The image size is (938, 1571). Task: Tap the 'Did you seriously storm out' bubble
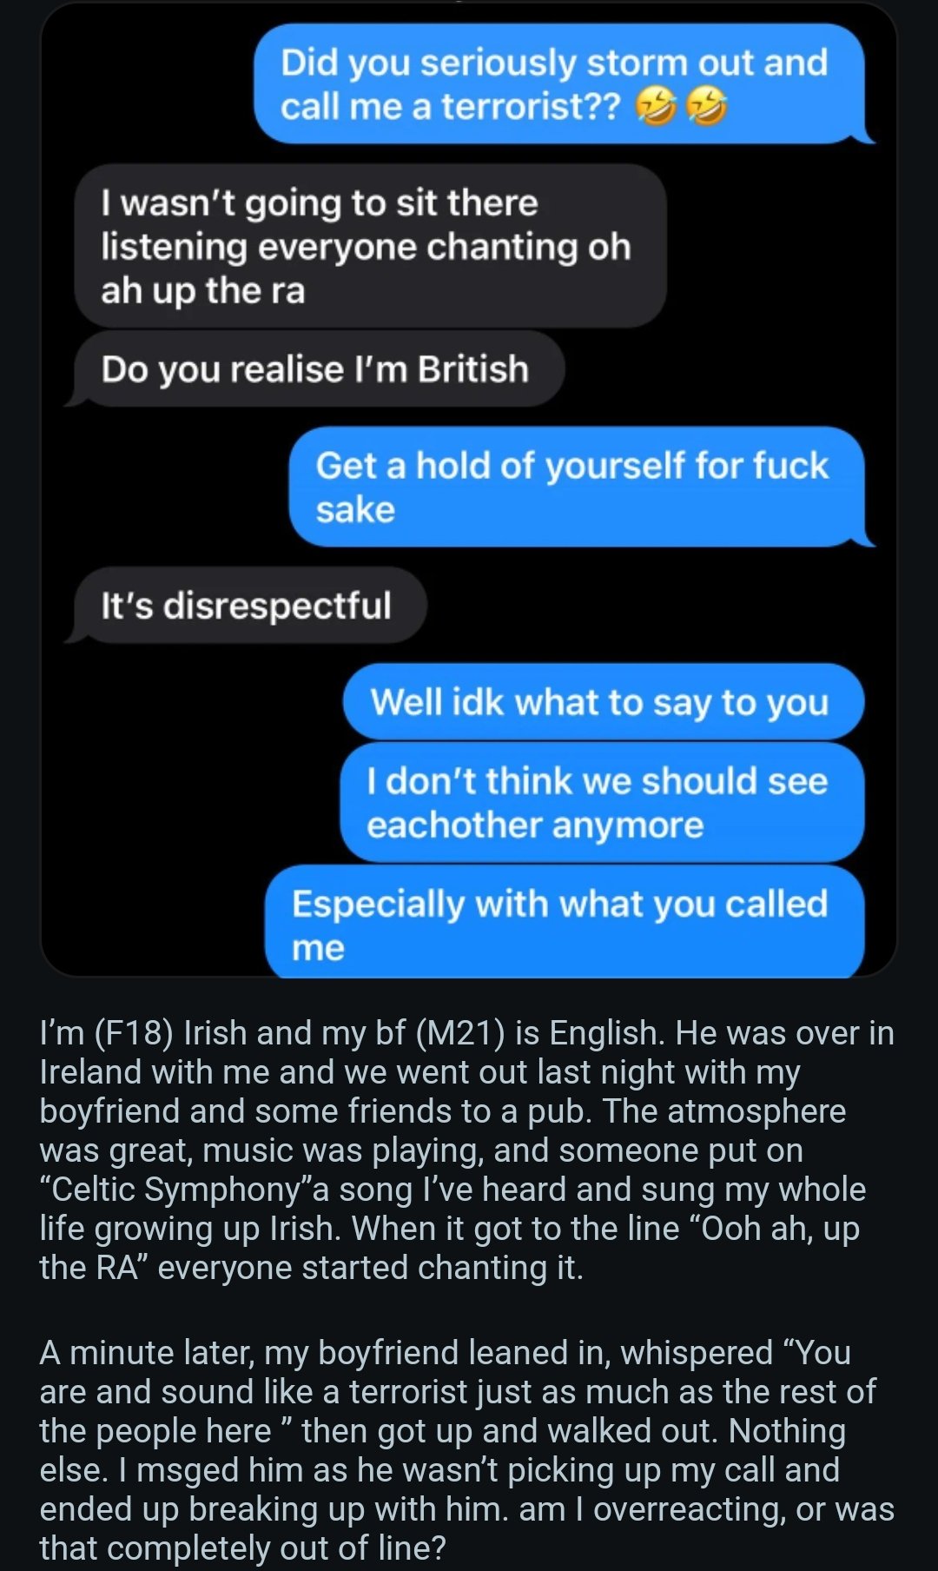coord(560,84)
